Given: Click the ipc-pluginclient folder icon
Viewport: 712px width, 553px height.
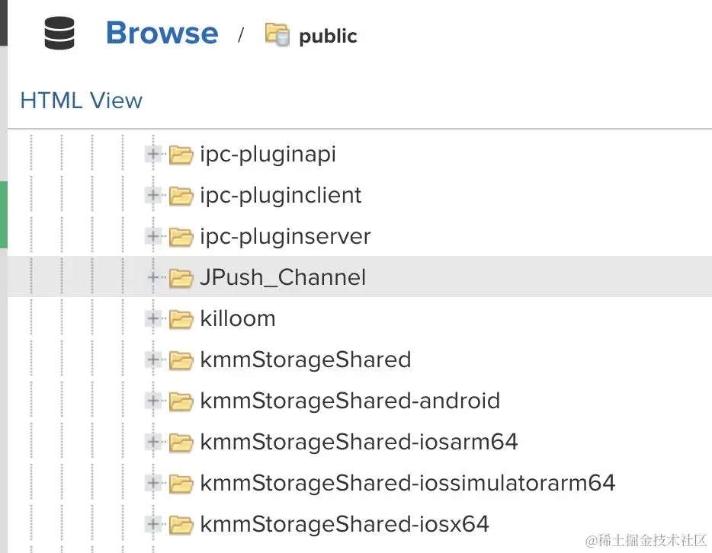Looking at the screenshot, I should 181,196.
